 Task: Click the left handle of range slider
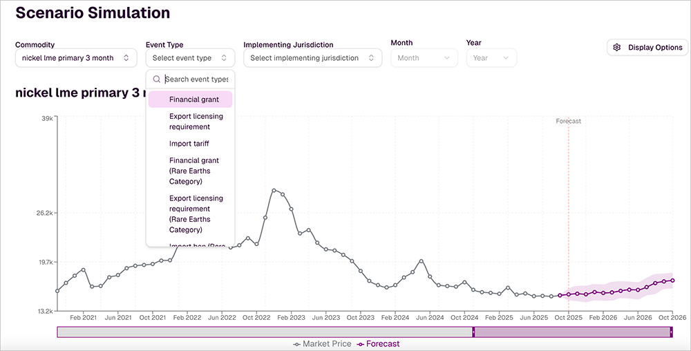click(x=473, y=332)
